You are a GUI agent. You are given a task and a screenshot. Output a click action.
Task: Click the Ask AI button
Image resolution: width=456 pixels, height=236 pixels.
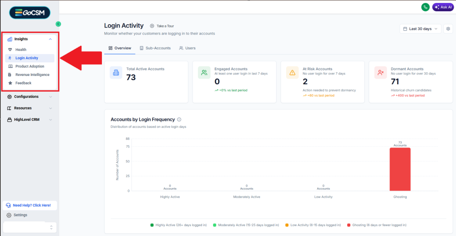coord(443,7)
